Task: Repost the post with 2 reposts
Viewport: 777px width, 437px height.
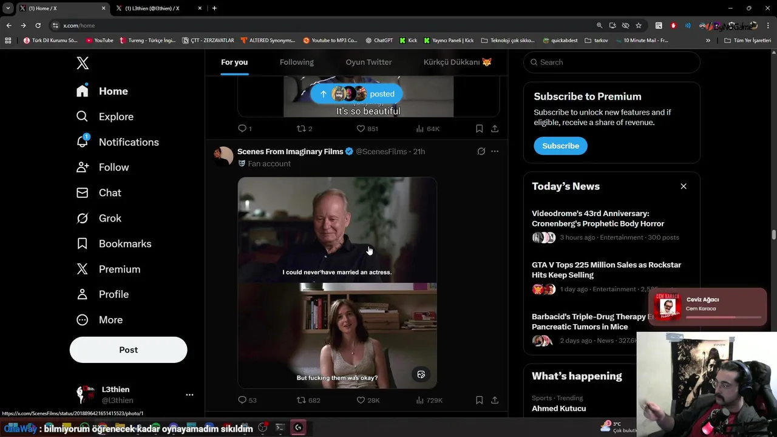Action: click(x=304, y=129)
